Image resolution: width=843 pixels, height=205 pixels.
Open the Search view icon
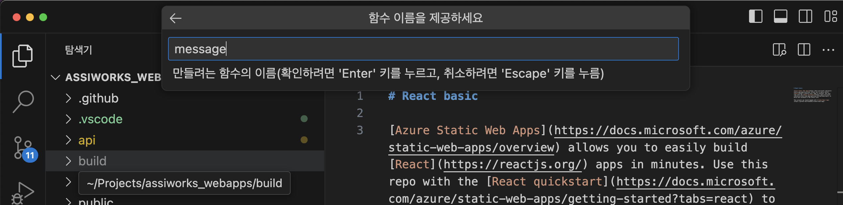click(x=23, y=102)
